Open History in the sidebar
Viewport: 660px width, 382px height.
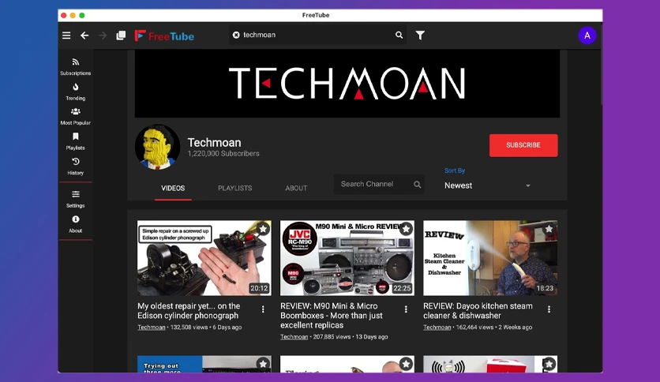point(75,167)
